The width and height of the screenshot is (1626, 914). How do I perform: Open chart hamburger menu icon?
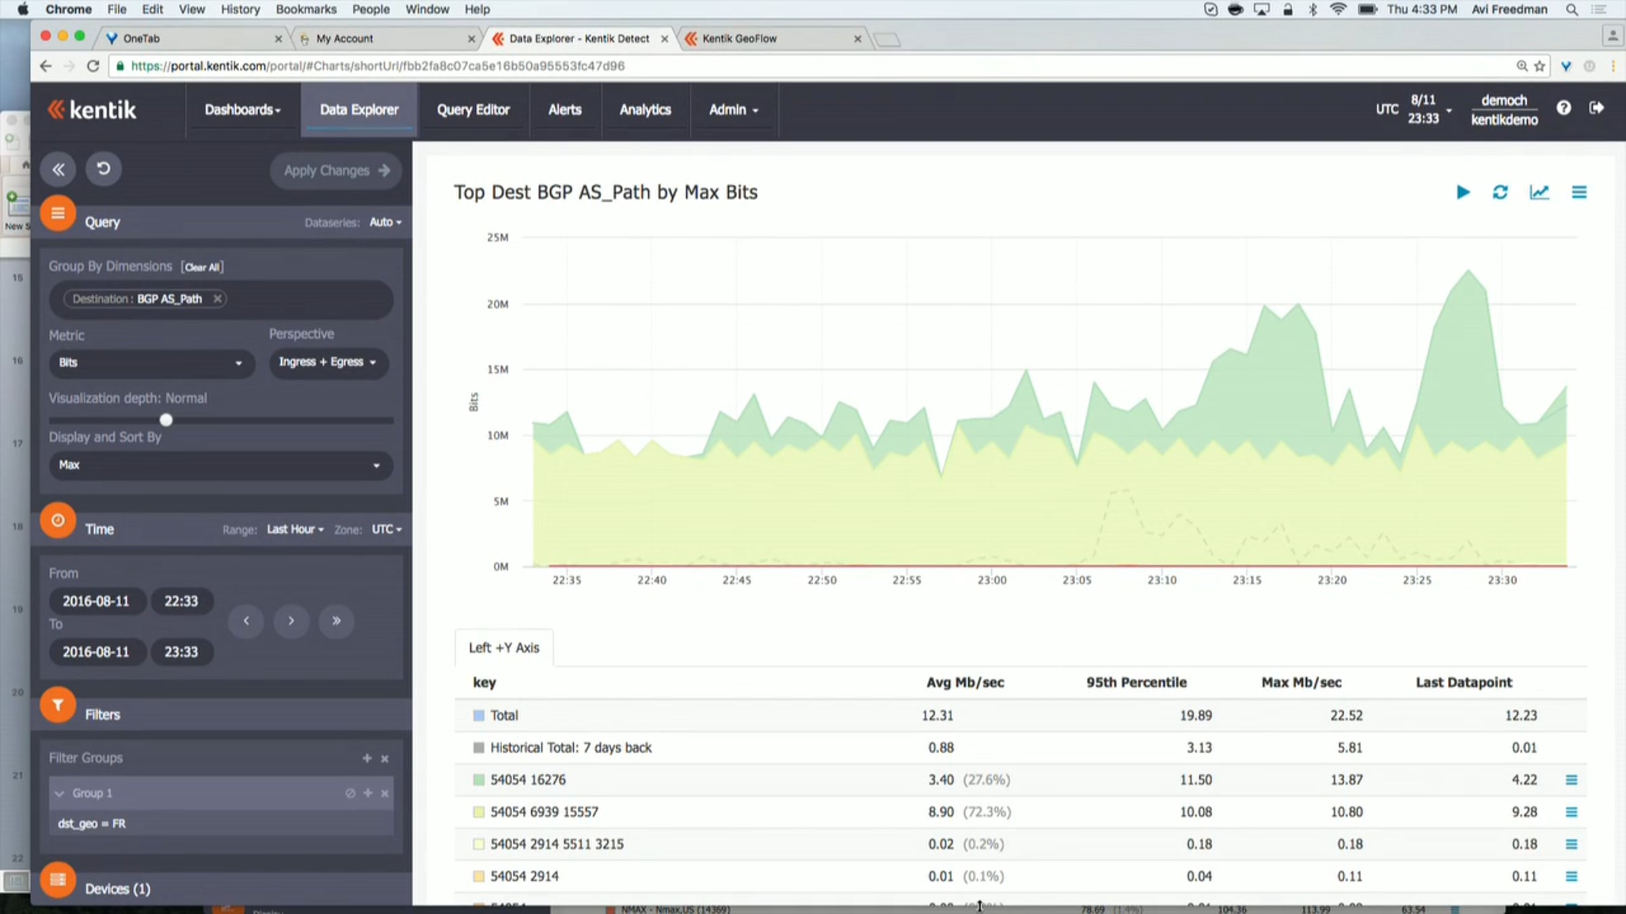1579,192
